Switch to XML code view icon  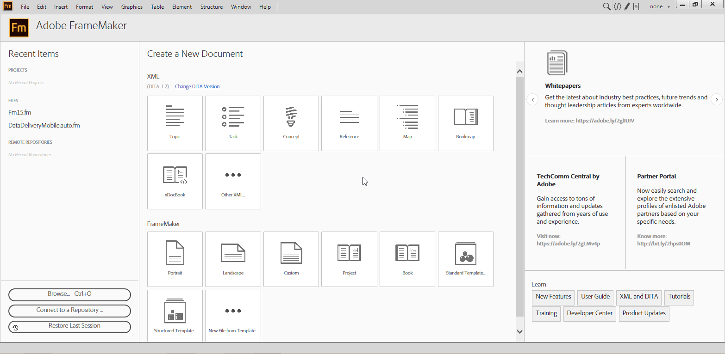617,6
